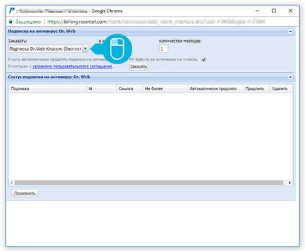Click the Заказать order button
This screenshot has width=305, height=251.
pyautogui.click(x=138, y=67)
